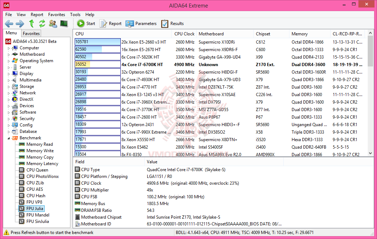Click the AIDA64 v5.30.3521 Beta root icon

pyautogui.click(x=8, y=41)
